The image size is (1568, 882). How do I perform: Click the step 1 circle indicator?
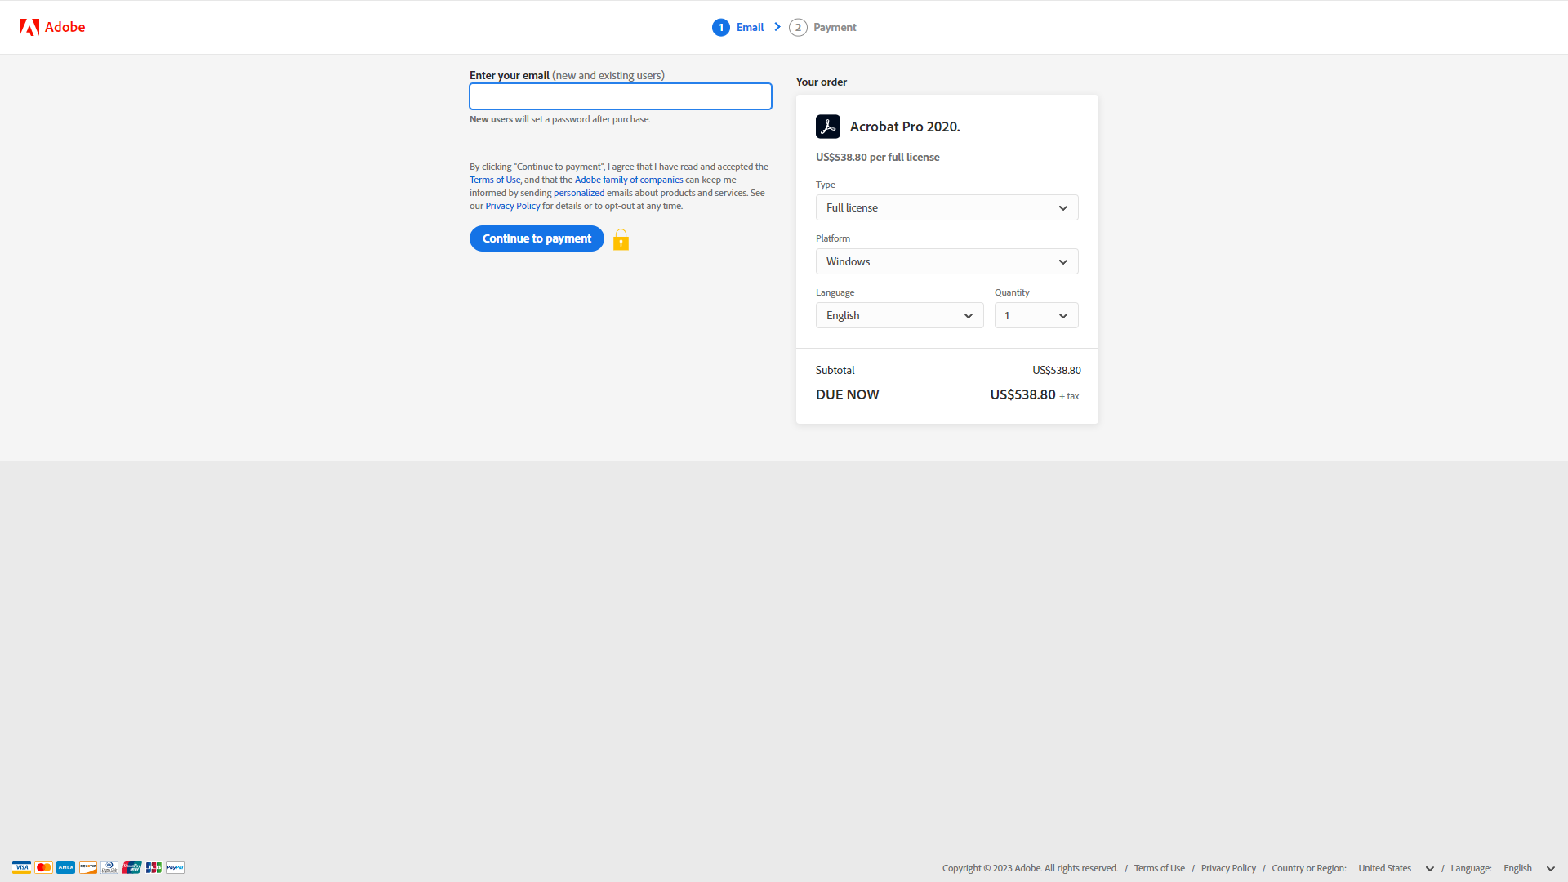click(x=721, y=28)
